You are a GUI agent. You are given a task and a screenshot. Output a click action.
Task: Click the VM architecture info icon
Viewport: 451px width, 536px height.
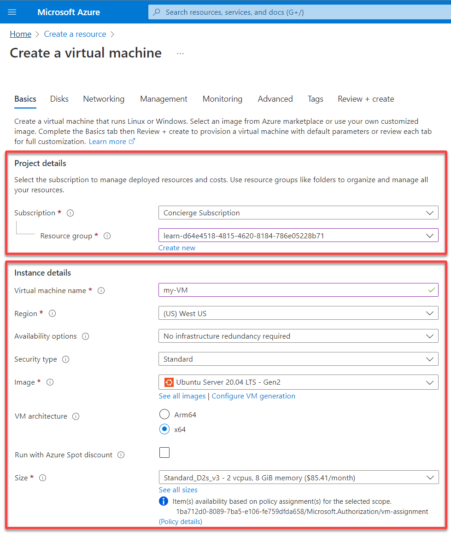(x=76, y=416)
